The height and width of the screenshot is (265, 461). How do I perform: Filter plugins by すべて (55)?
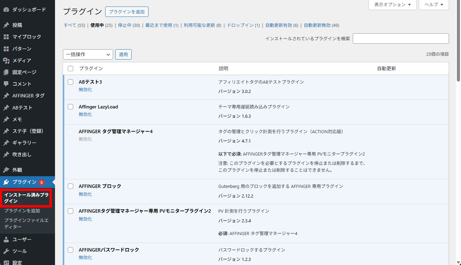click(x=74, y=25)
